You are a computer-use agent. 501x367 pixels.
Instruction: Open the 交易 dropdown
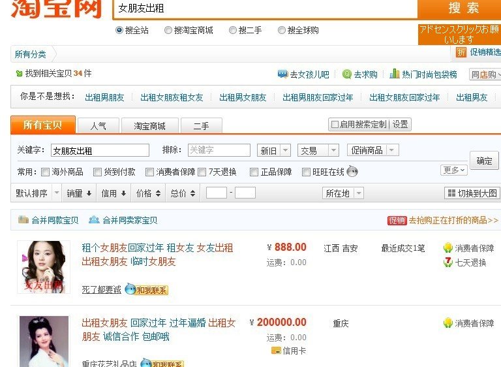coord(318,150)
